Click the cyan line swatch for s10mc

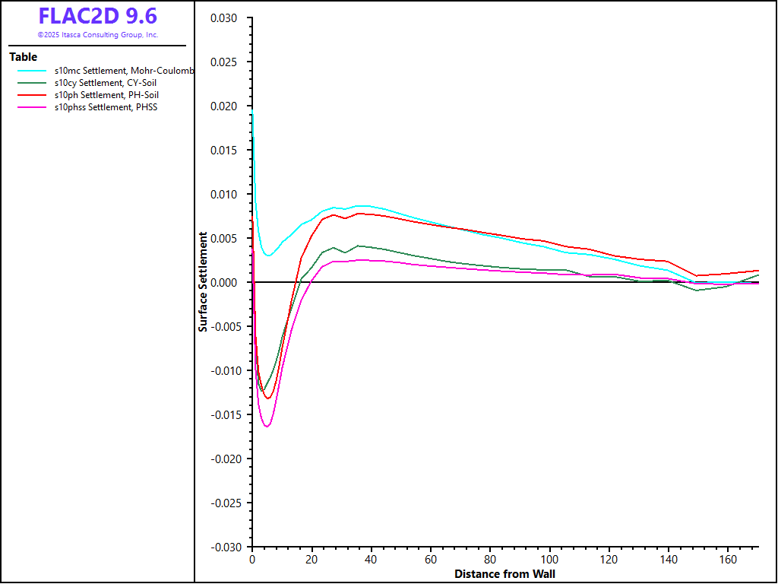33,71
